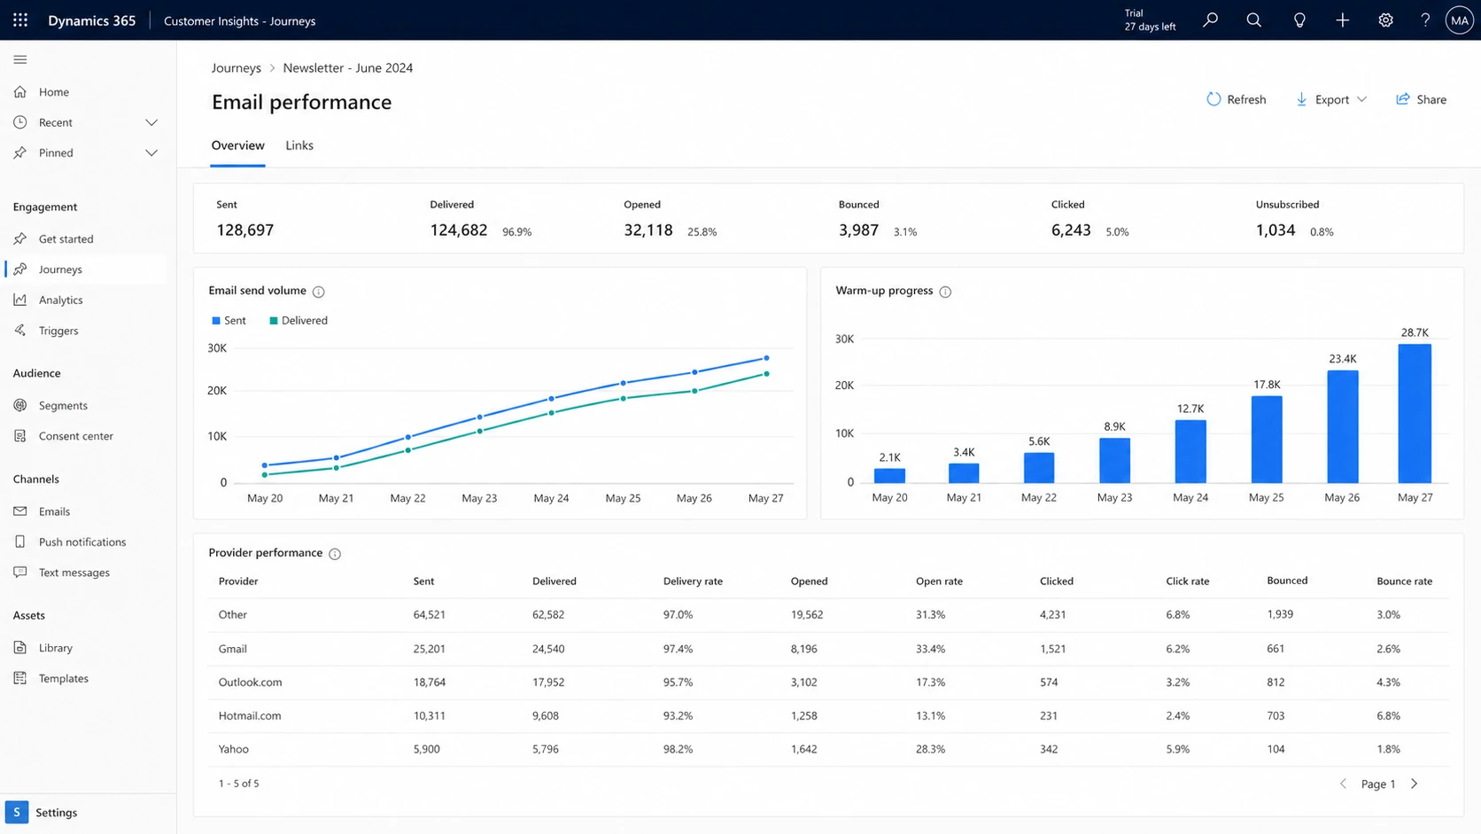Image resolution: width=1481 pixels, height=834 pixels.
Task: Click the Segments icon in the sidebar
Action: click(x=20, y=405)
